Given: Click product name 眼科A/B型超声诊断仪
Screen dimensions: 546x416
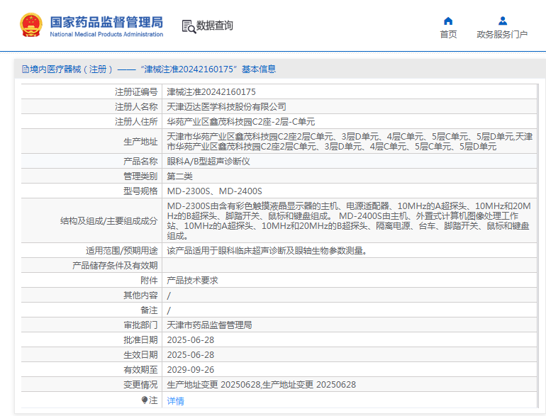Looking at the screenshot, I should pos(208,161).
